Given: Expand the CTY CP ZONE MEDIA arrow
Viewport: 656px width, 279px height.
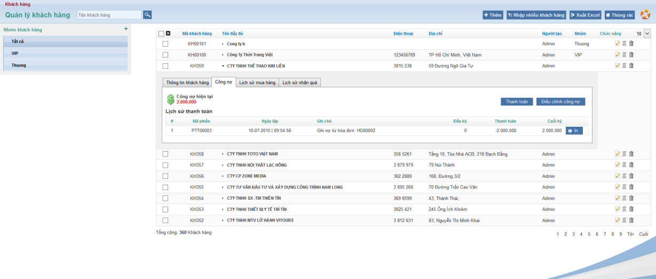Looking at the screenshot, I should [223, 176].
